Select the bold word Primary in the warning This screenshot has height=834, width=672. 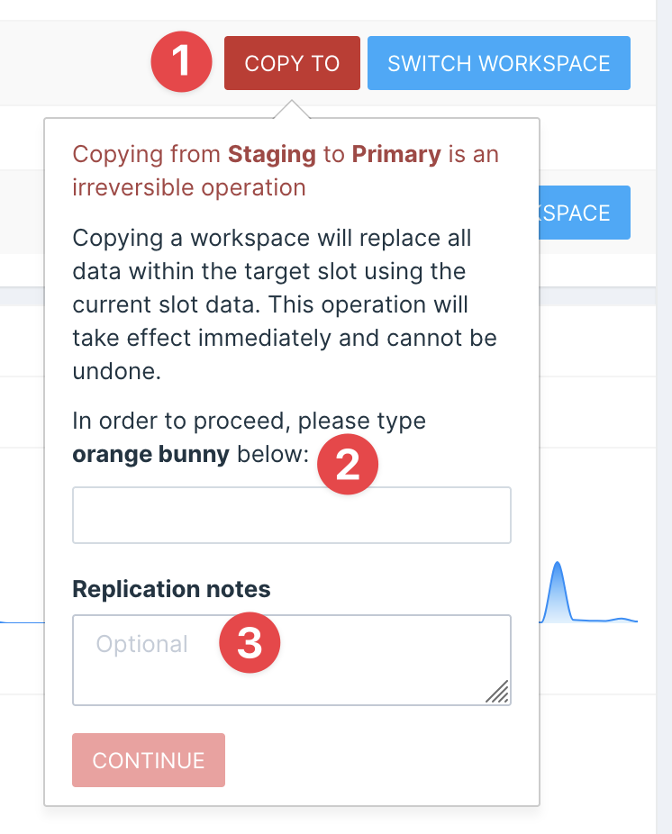point(396,154)
